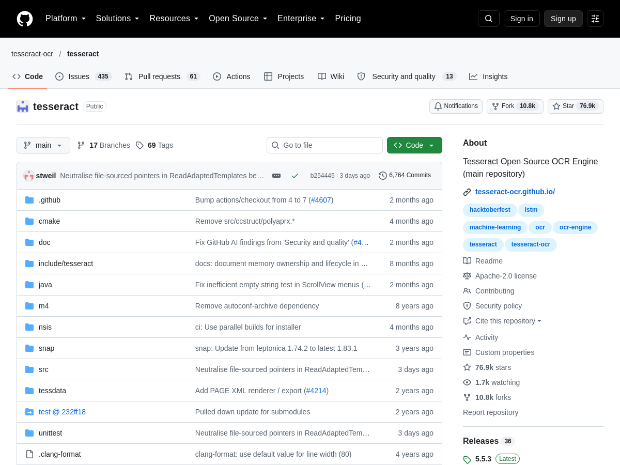Image resolution: width=620 pixels, height=465 pixels.
Task: Click the GitHub logo icon
Action: coord(25,19)
